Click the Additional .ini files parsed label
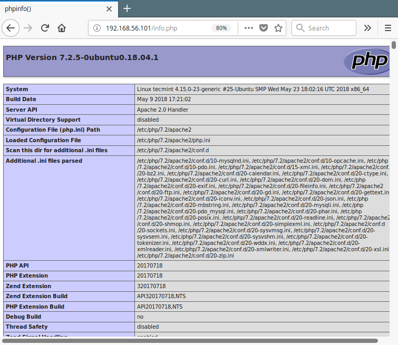The image size is (398, 345). (44, 161)
